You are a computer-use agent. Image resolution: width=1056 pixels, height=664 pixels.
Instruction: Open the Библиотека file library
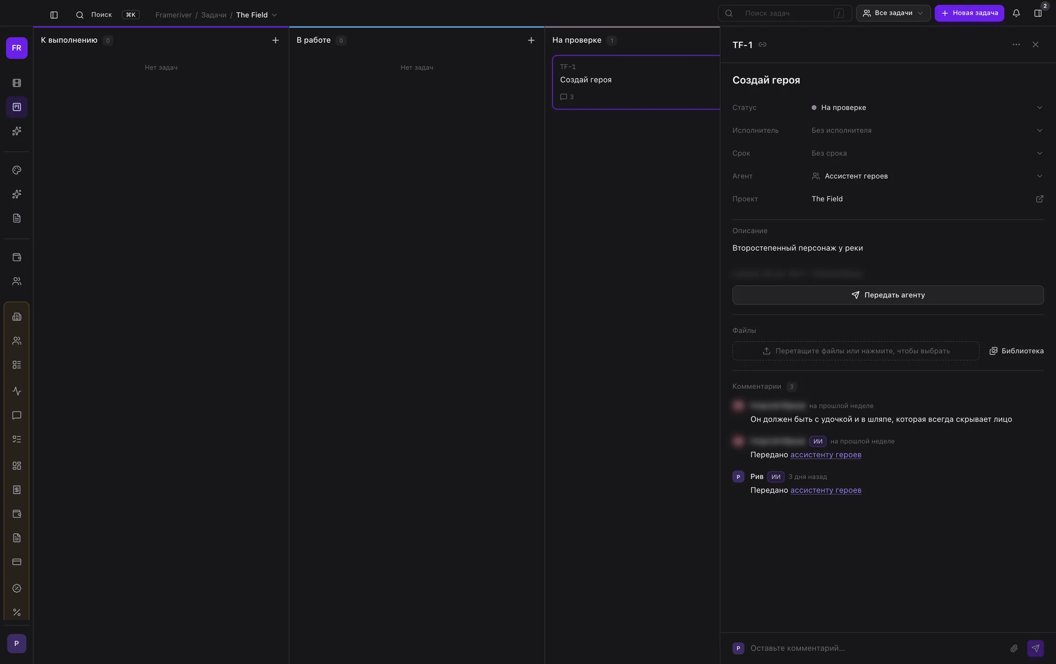pyautogui.click(x=1016, y=351)
